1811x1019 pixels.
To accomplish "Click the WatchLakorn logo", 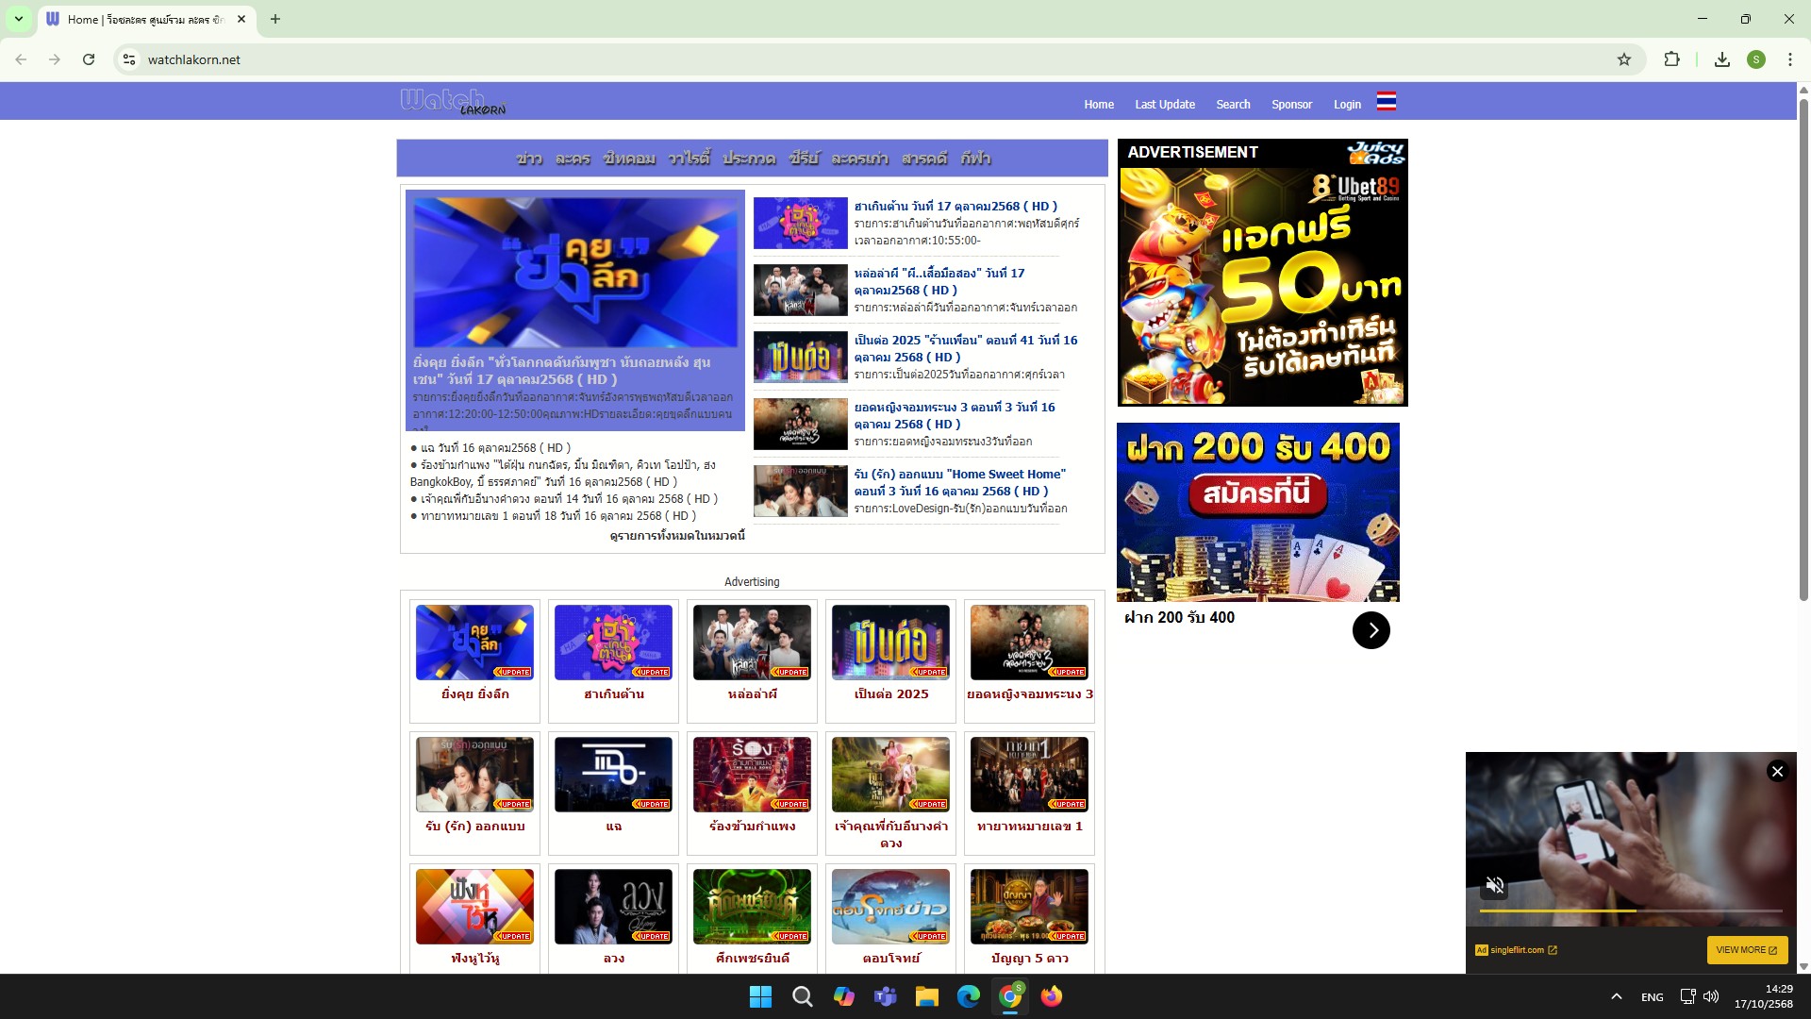I will click(x=453, y=101).
